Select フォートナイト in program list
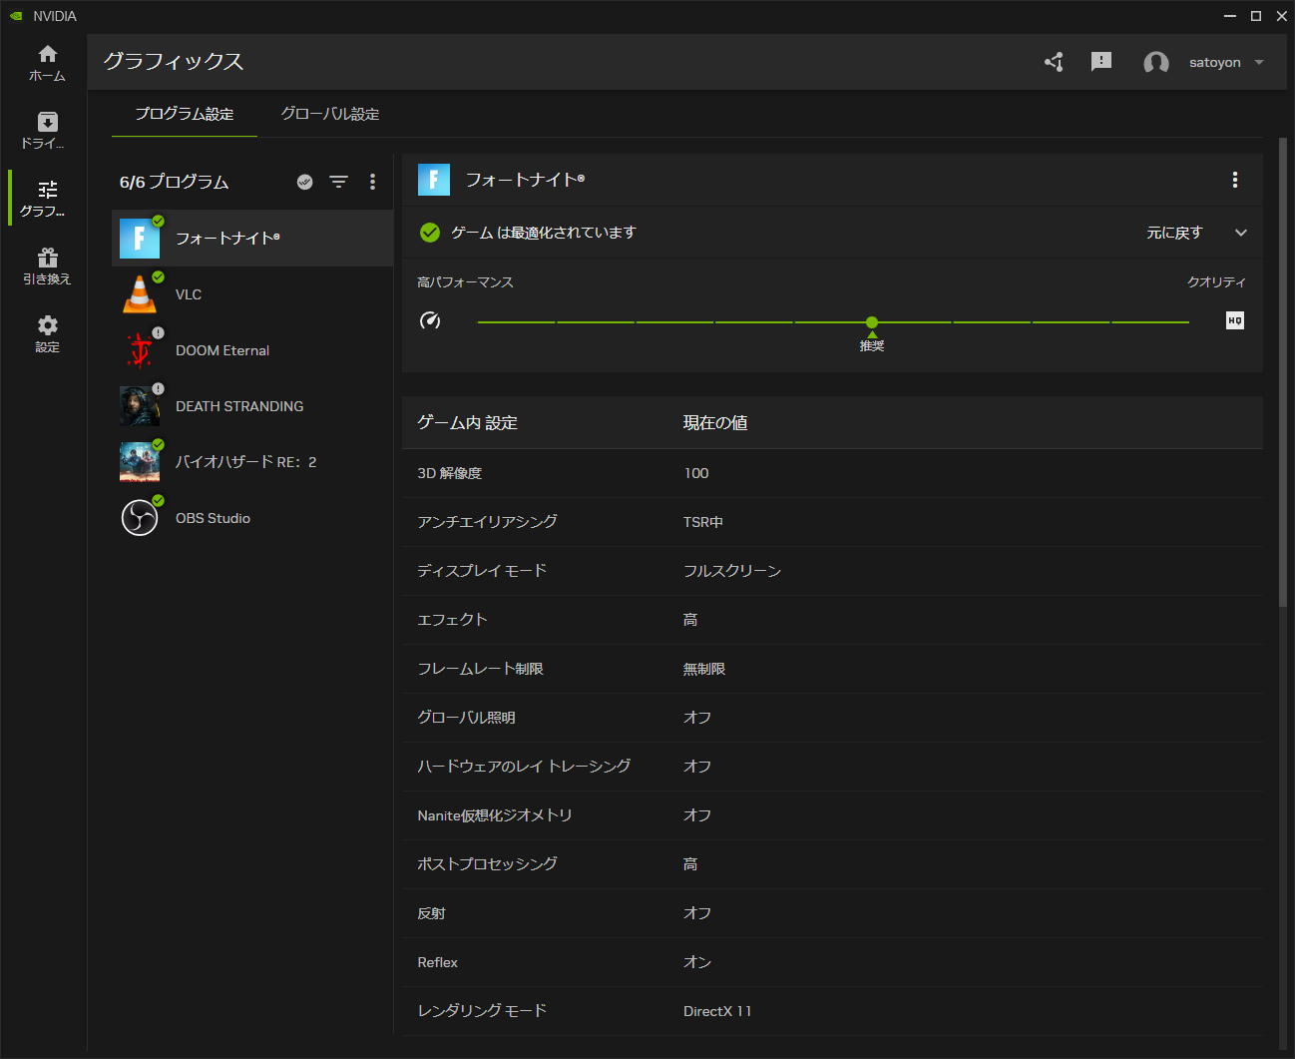 pyautogui.click(x=252, y=238)
